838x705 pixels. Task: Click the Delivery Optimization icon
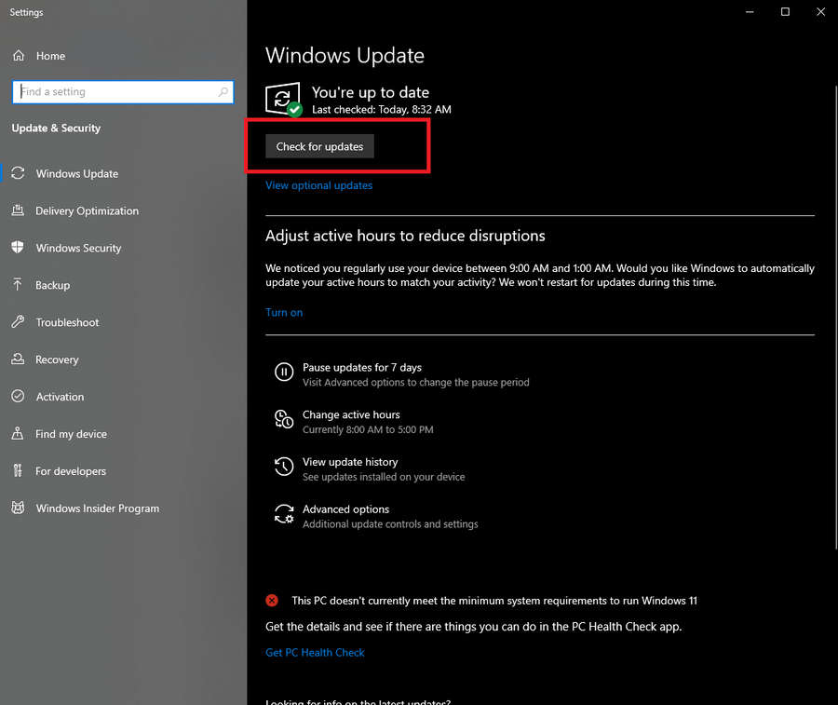tap(19, 210)
